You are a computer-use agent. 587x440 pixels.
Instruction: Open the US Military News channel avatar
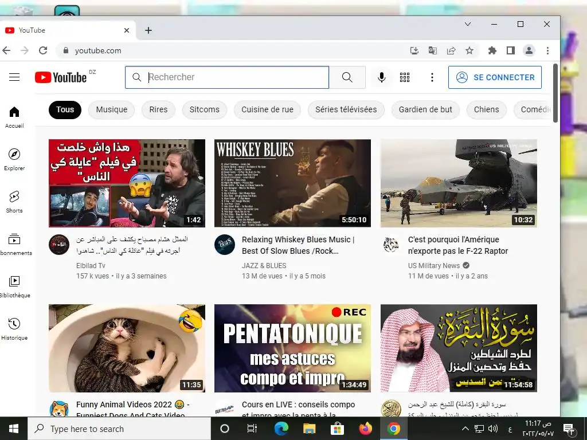coord(391,245)
